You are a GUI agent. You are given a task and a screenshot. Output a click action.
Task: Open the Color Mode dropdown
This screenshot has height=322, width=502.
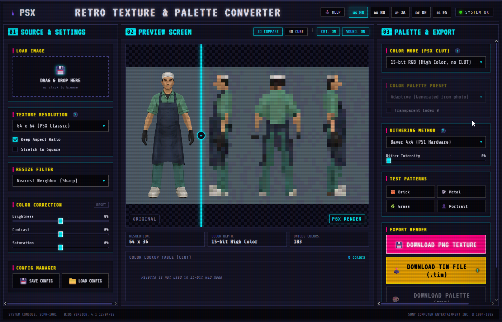click(436, 62)
